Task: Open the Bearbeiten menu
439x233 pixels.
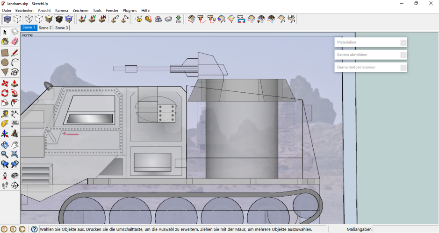Action: pyautogui.click(x=24, y=10)
